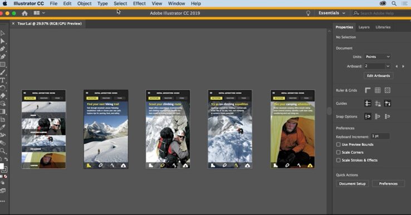Select the Gradient tool

tap(3, 112)
